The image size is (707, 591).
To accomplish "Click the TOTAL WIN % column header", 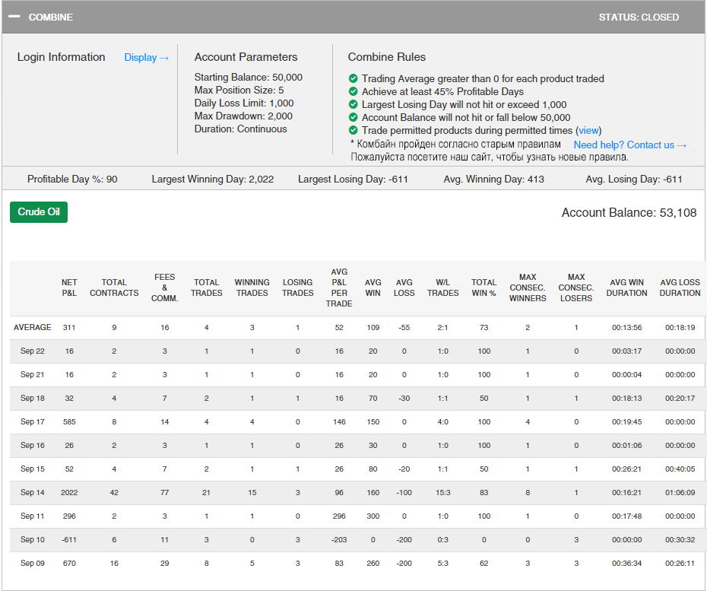I will click(x=483, y=288).
